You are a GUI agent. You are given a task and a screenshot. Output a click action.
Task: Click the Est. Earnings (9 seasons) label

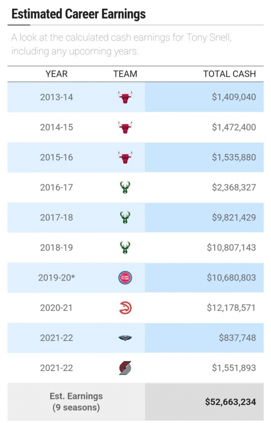[x=76, y=402]
